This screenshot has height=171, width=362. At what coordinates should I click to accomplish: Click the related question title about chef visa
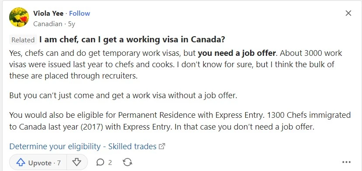click(132, 40)
